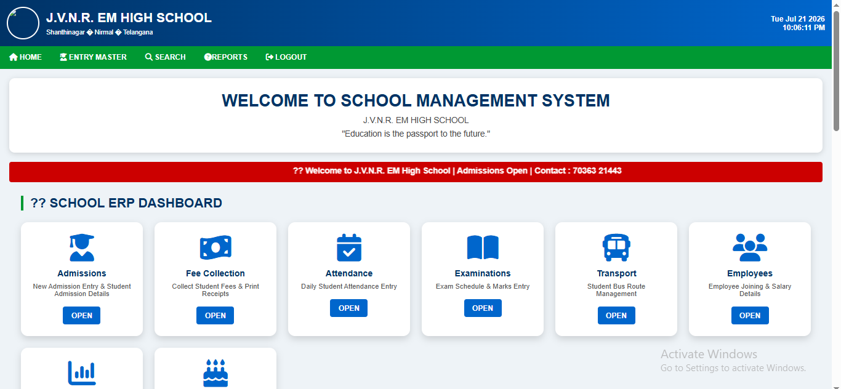841x389 pixels.
Task: Click the 'WELCOME TO SCHOOL MANAGEMENT SYSTEM' heading
Action: [416, 100]
